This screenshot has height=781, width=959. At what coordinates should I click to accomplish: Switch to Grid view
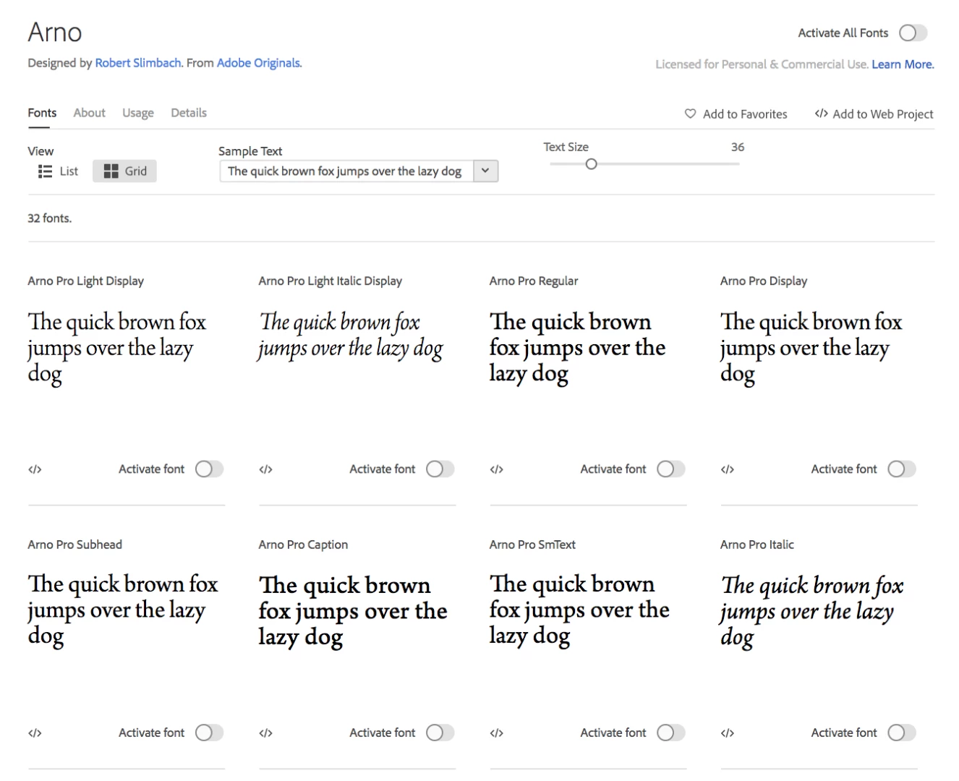[x=124, y=171]
